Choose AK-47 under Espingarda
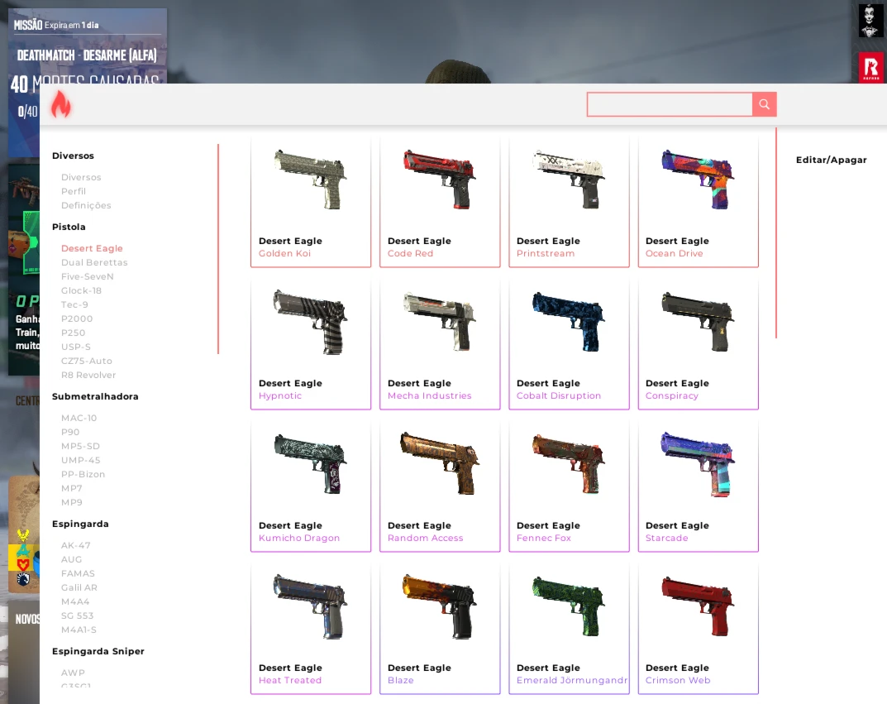This screenshot has width=887, height=704. tap(75, 545)
